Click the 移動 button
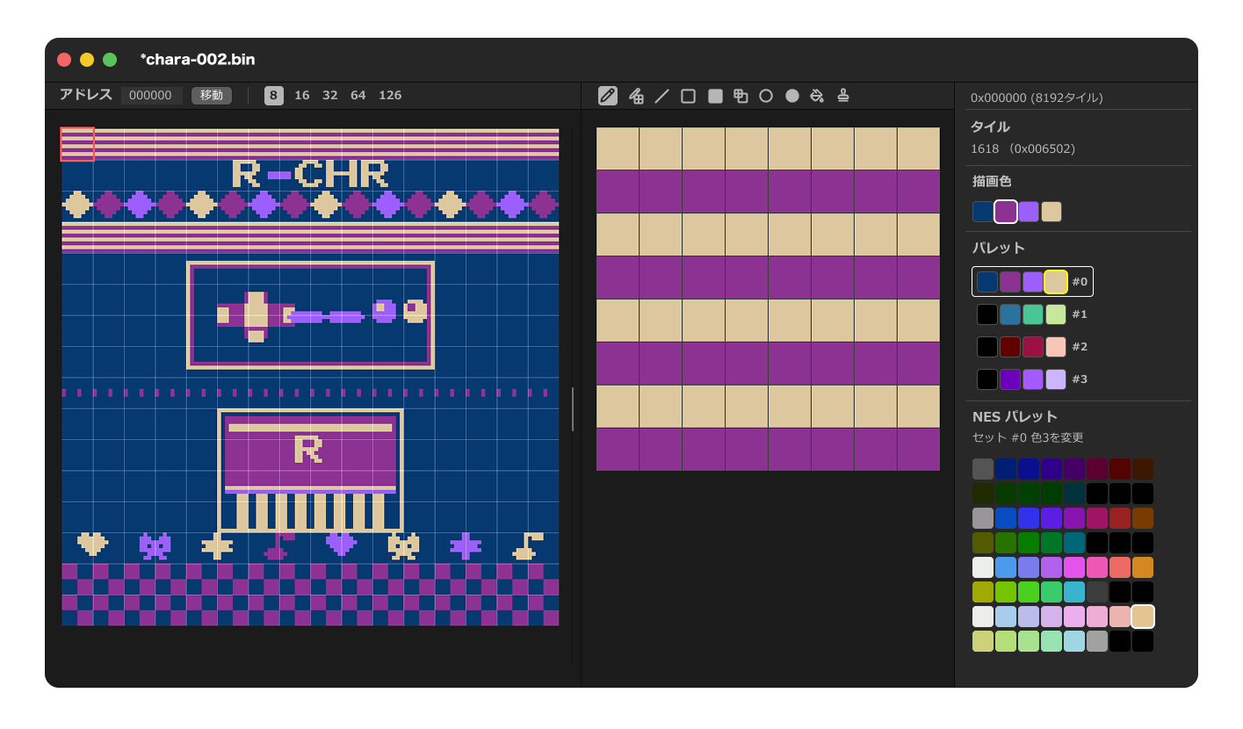This screenshot has height=729, width=1243. (x=212, y=96)
